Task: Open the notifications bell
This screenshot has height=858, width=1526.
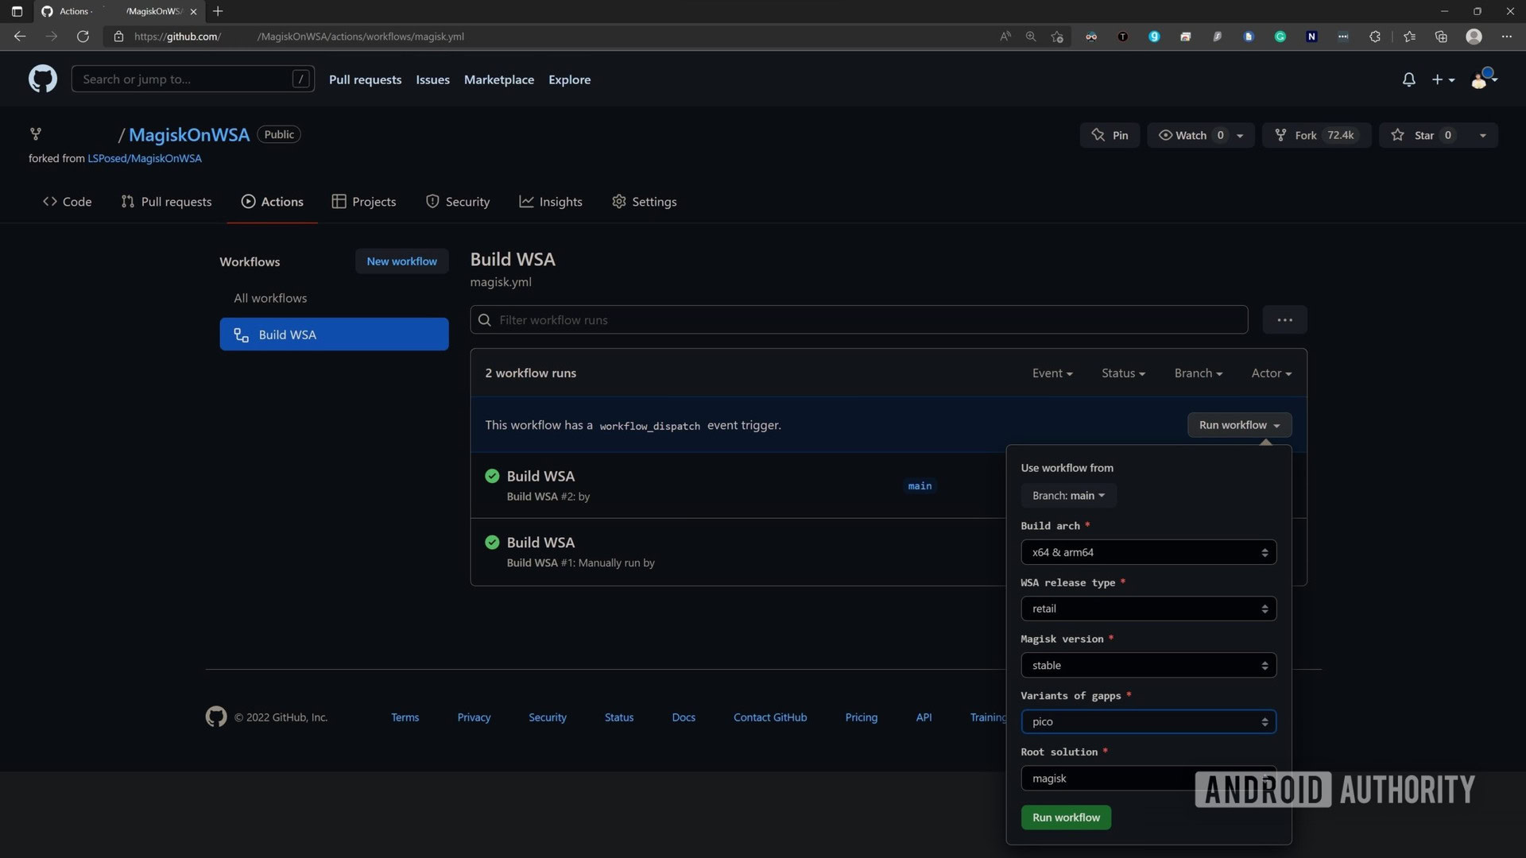Action: tap(1408, 79)
